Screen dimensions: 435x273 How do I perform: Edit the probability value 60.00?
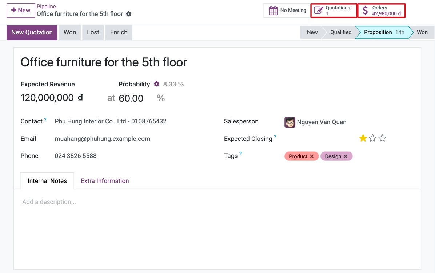click(131, 98)
